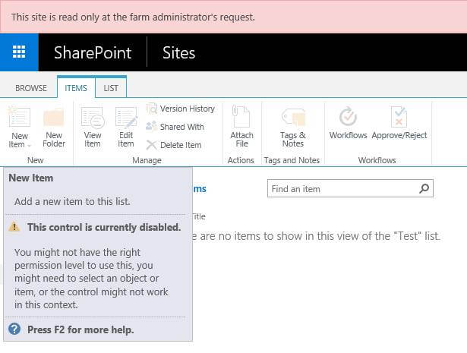Open Version History from the ribbon
467x353 pixels.
pyautogui.click(x=181, y=109)
